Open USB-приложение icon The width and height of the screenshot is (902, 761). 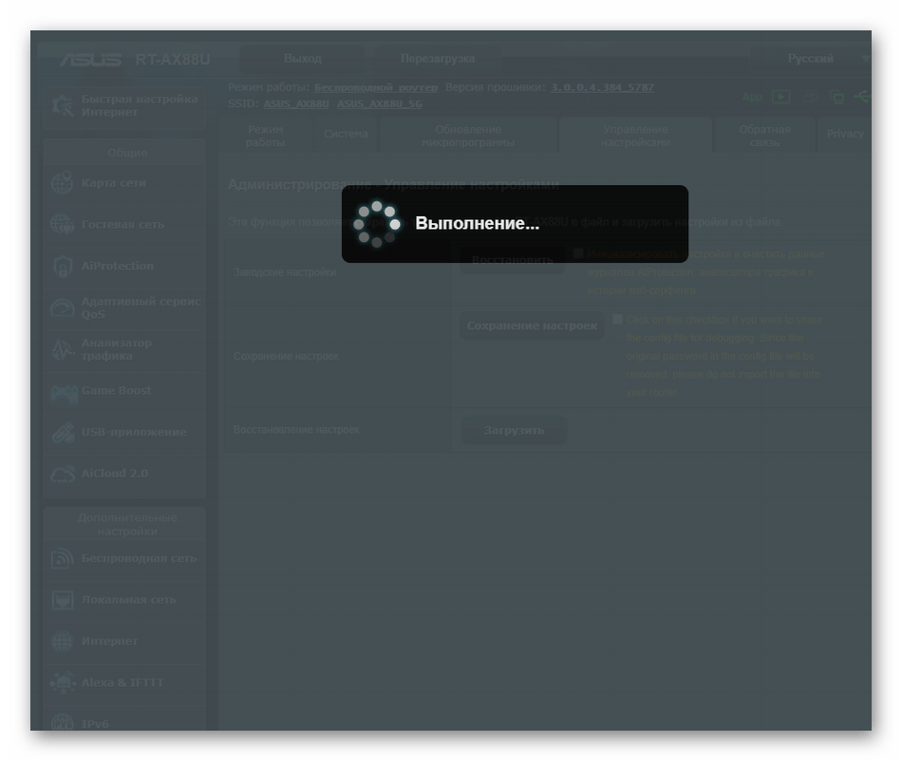coord(63,433)
